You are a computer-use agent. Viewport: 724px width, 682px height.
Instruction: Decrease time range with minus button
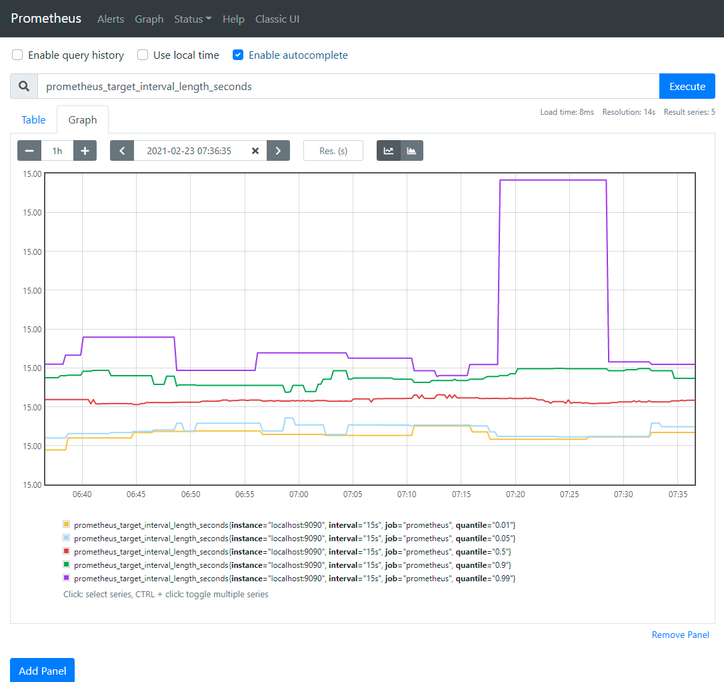[x=29, y=151]
